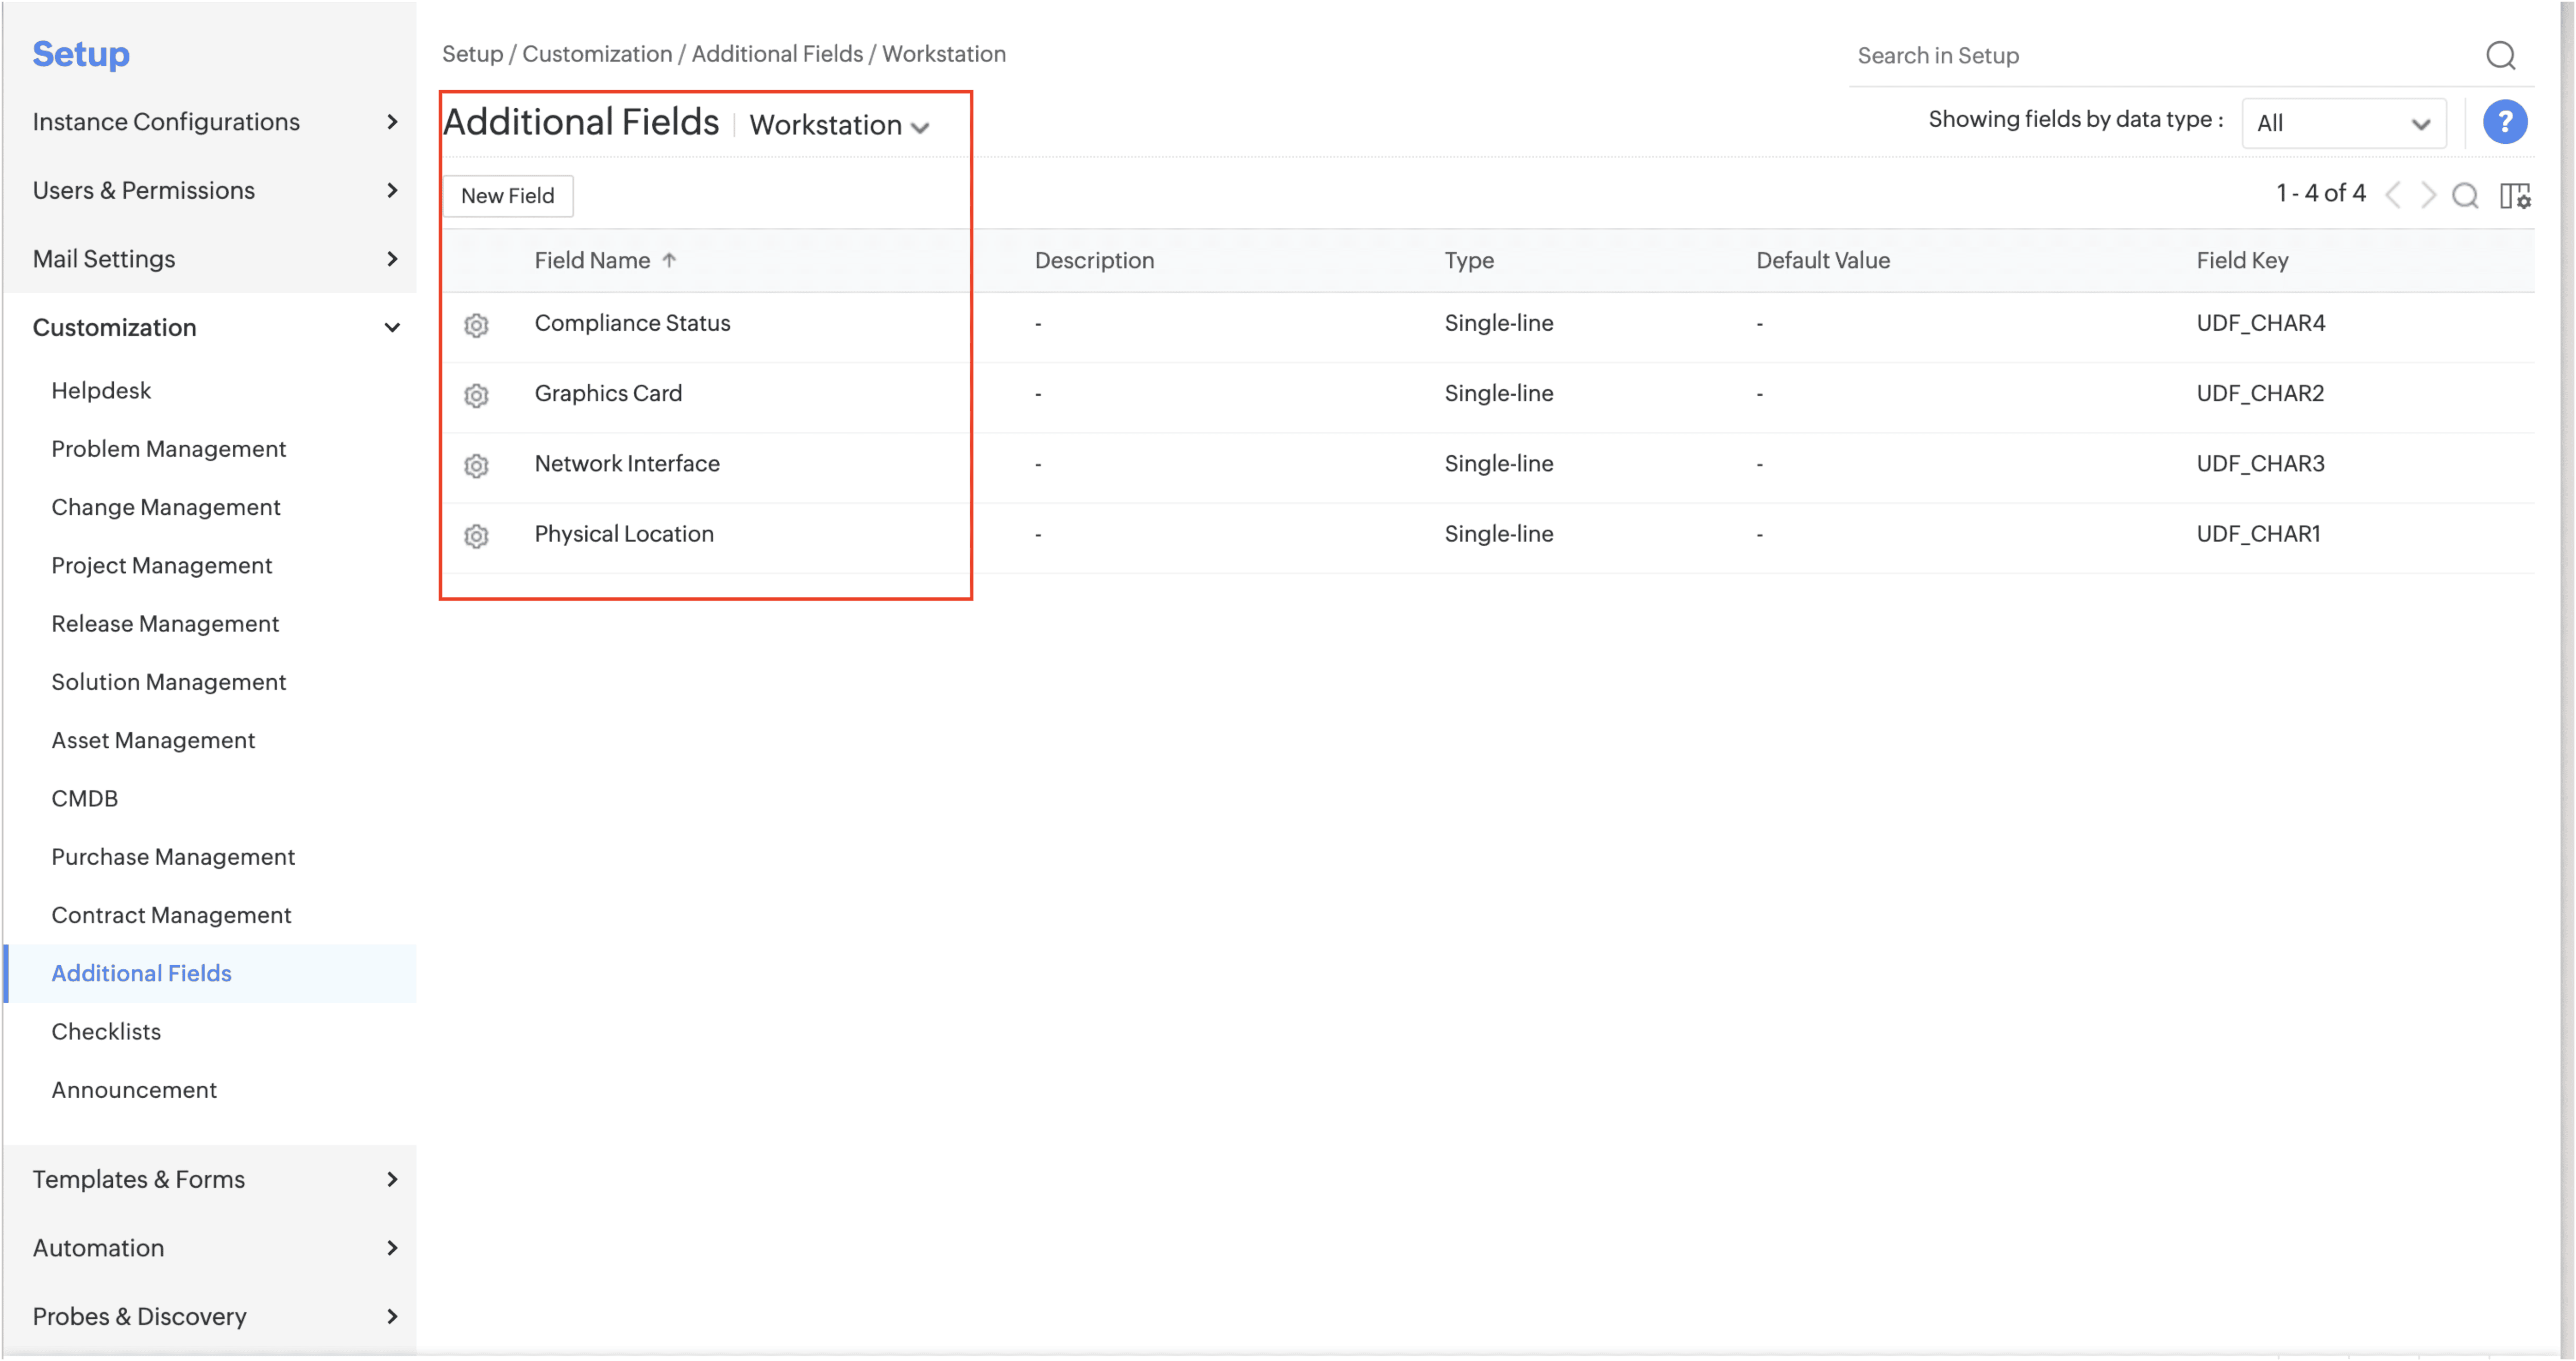The height and width of the screenshot is (1361, 2576).
Task: Click gear icon for Compliance Status row
Action: point(476,325)
